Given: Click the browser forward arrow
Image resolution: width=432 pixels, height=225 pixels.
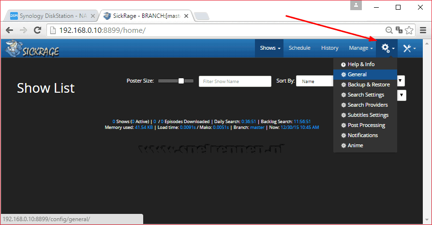Looking at the screenshot, I should point(23,30).
